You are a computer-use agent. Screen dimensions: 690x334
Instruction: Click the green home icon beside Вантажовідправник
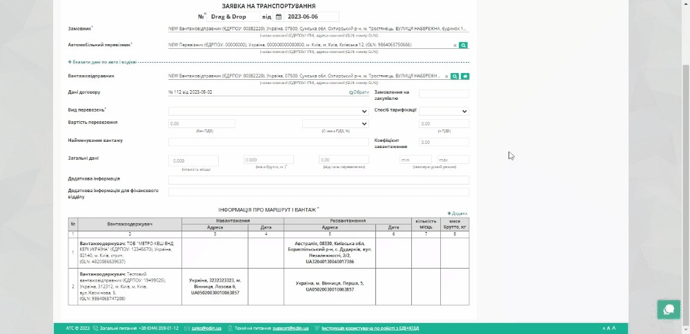pos(465,76)
